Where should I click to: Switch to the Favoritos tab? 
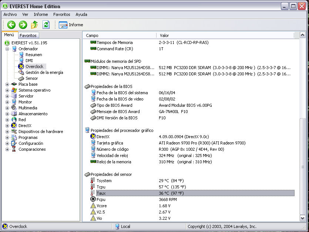click(28, 35)
